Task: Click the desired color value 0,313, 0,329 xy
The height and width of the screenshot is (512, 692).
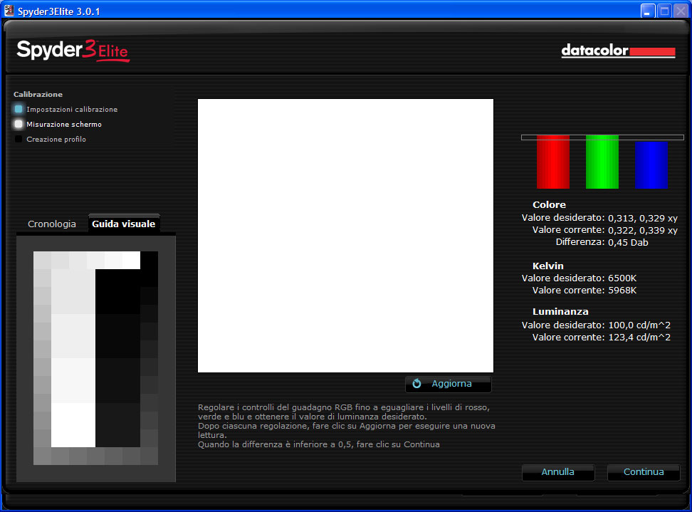Action: (643, 218)
